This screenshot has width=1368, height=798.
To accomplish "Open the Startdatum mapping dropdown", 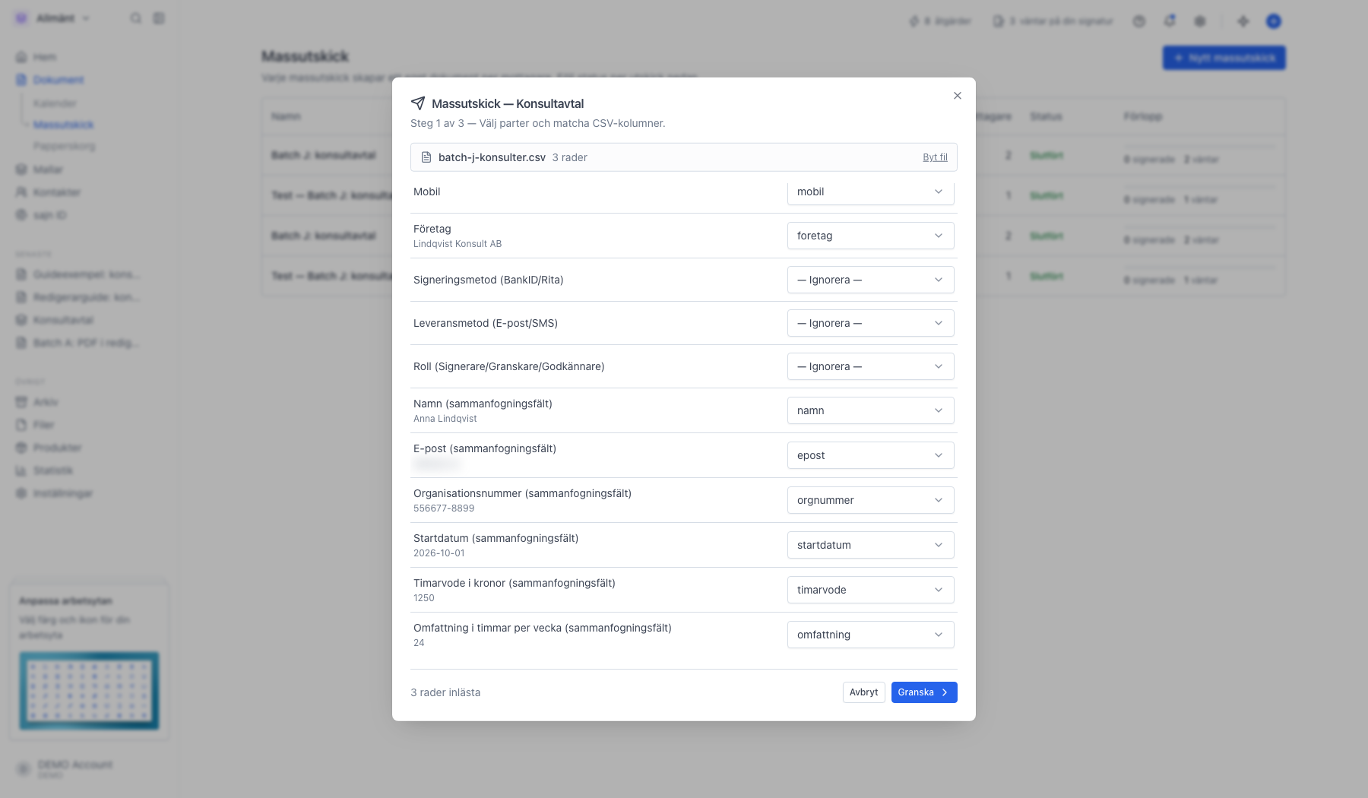I will coord(870,545).
